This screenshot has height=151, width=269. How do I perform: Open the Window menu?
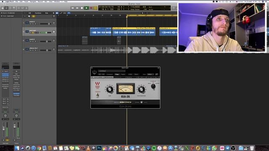coord(57,1)
